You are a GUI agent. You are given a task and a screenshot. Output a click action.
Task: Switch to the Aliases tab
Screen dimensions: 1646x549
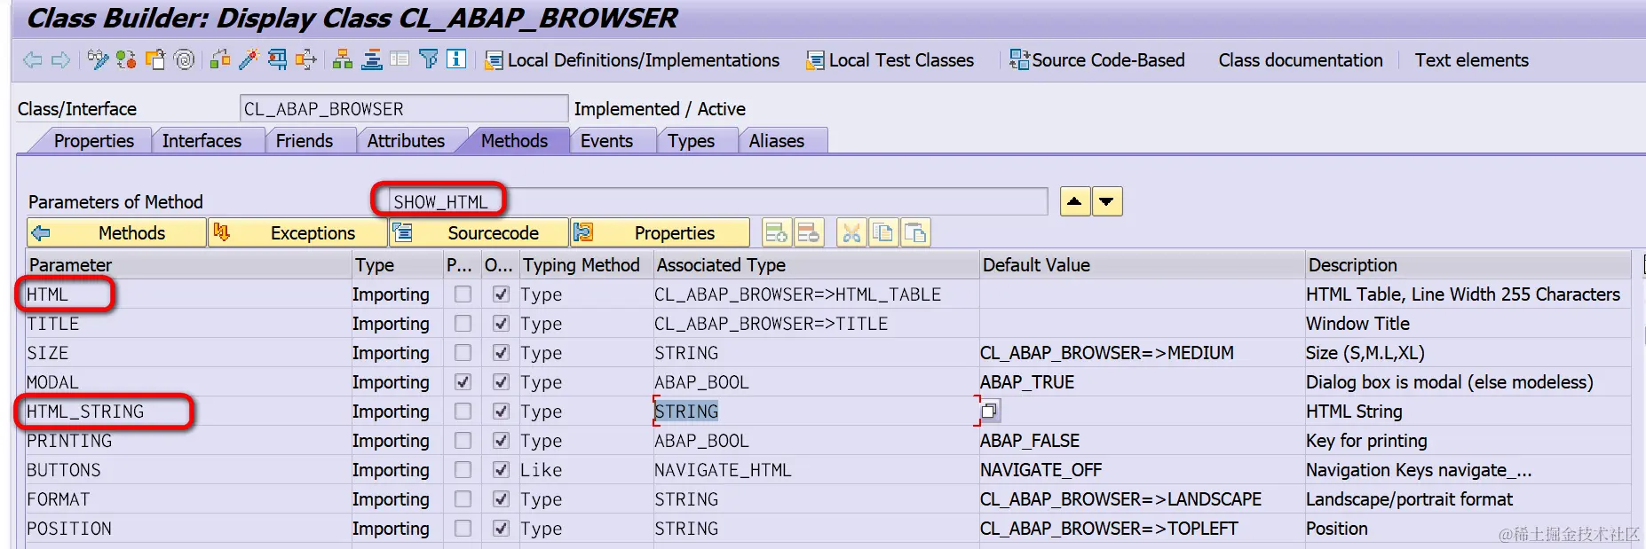click(777, 140)
